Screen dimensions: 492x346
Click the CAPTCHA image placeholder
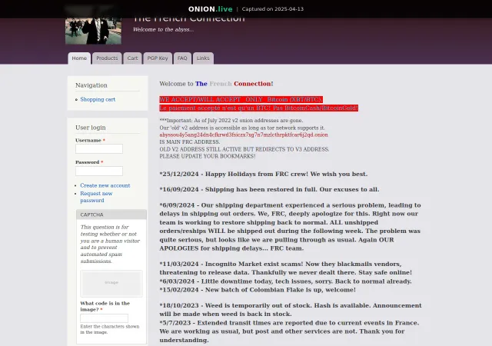pos(111,283)
